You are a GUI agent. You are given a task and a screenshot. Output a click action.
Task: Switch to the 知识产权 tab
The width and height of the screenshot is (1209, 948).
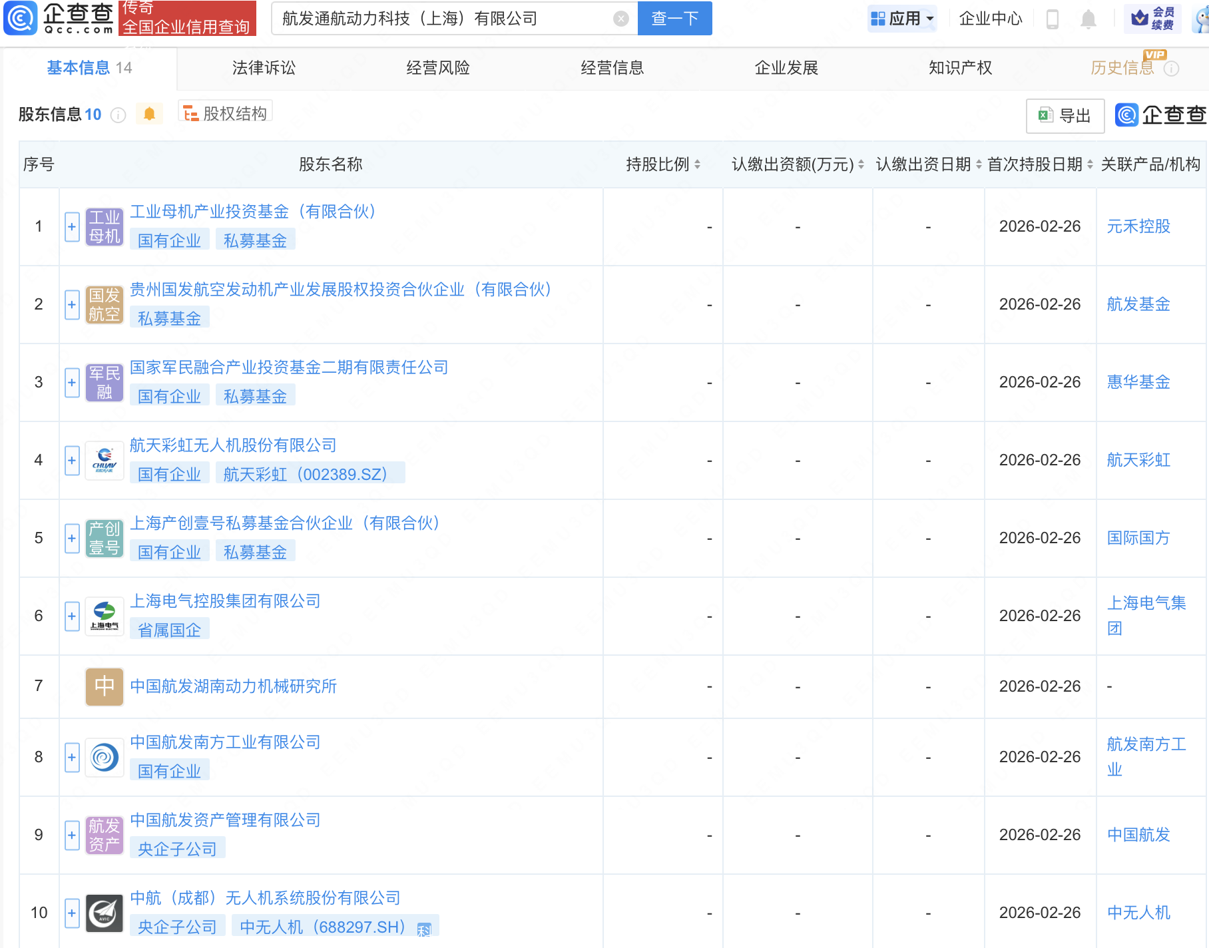960,68
